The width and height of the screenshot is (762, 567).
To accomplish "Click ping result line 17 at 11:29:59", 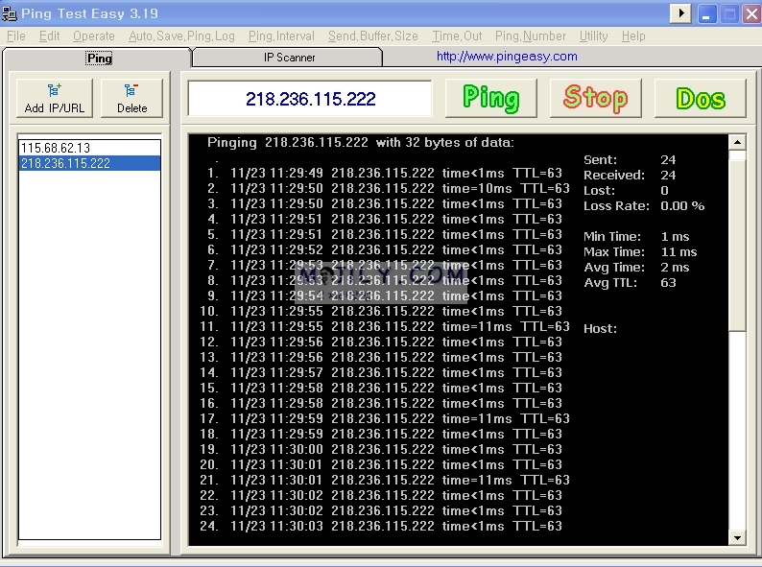I will click(385, 418).
